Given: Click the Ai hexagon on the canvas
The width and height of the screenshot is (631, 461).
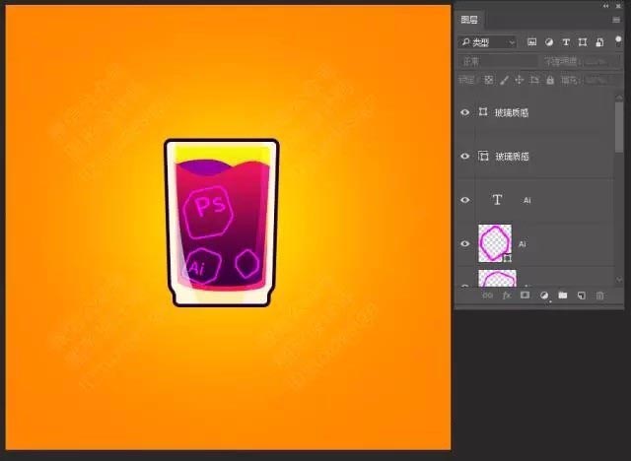Looking at the screenshot, I should [x=201, y=266].
